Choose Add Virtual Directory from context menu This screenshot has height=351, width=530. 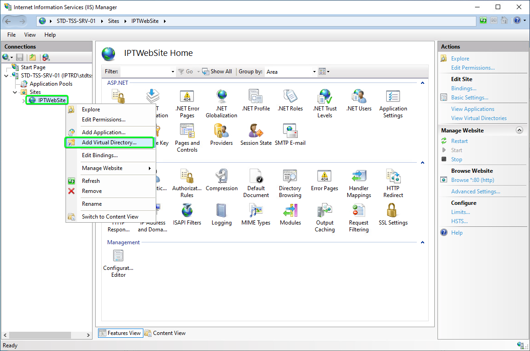tap(110, 143)
